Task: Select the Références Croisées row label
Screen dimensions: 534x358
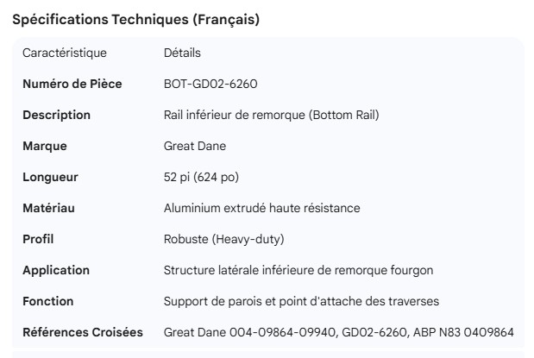Action: [x=82, y=332]
